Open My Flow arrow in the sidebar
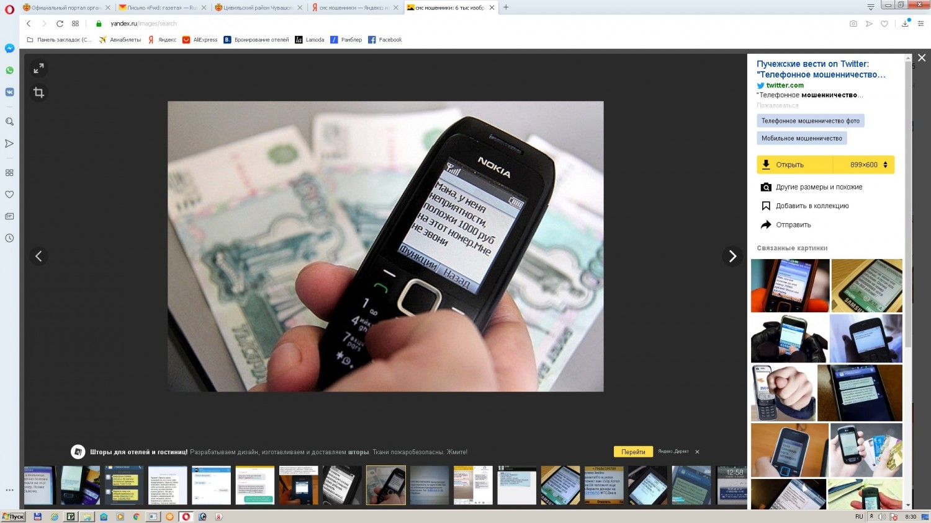 9,143
